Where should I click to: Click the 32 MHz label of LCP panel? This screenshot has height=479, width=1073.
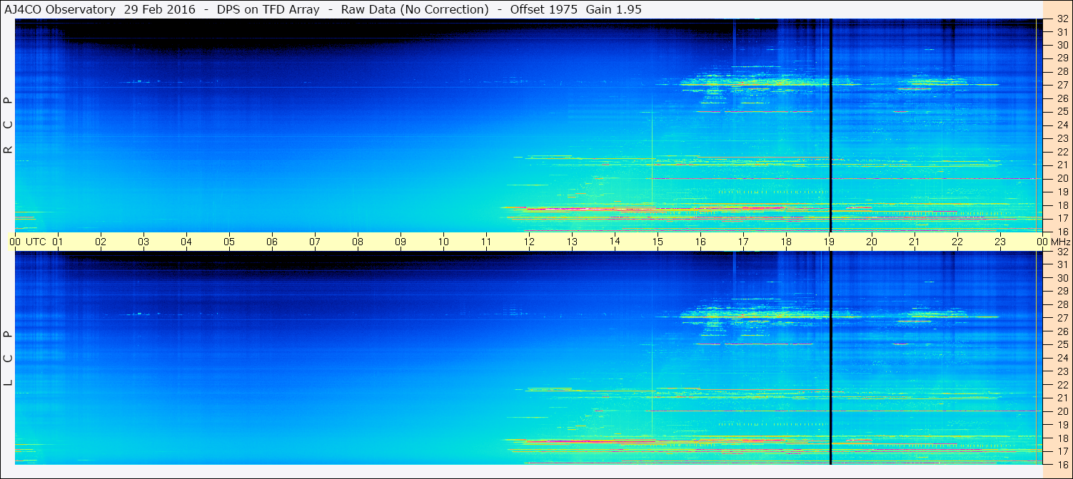click(x=1062, y=252)
